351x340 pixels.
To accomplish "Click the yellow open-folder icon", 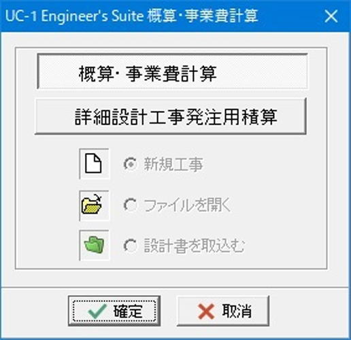I will (92, 205).
